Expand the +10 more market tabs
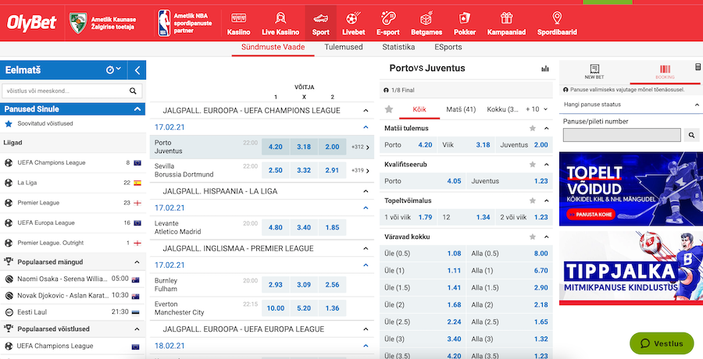 [537, 109]
